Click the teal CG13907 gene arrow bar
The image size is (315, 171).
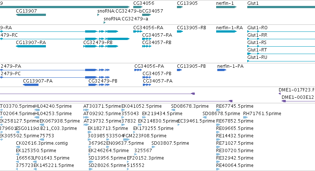tap(31, 15)
